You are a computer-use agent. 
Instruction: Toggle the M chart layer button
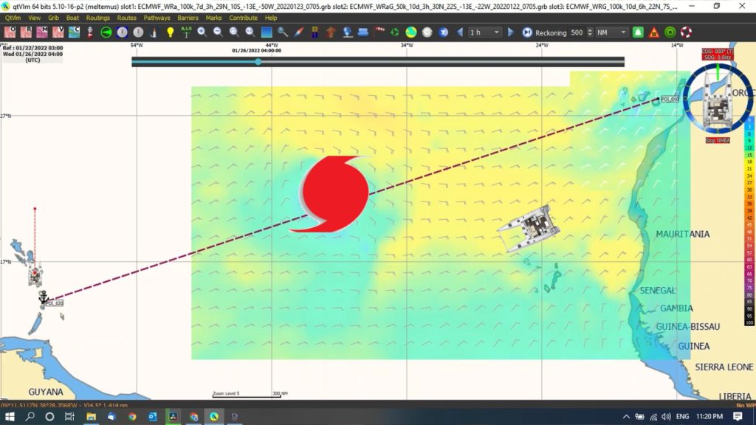click(42, 32)
